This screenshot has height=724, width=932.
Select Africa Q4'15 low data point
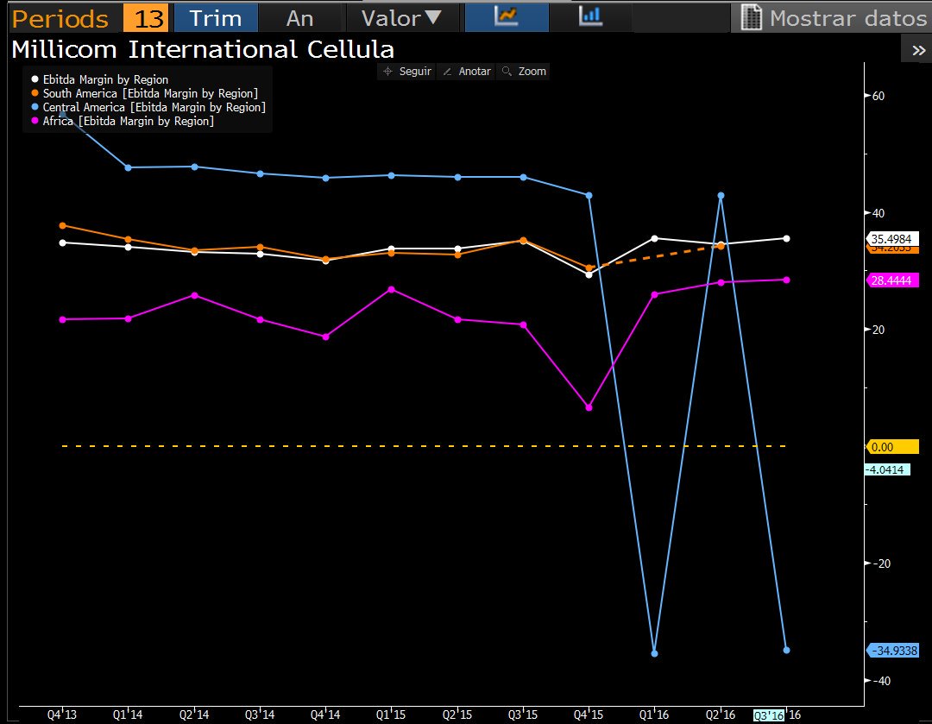589,408
